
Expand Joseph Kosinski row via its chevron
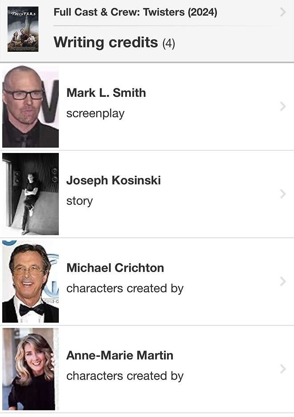283,194
